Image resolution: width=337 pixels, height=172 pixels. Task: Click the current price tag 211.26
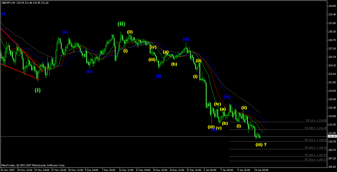(x=332, y=136)
